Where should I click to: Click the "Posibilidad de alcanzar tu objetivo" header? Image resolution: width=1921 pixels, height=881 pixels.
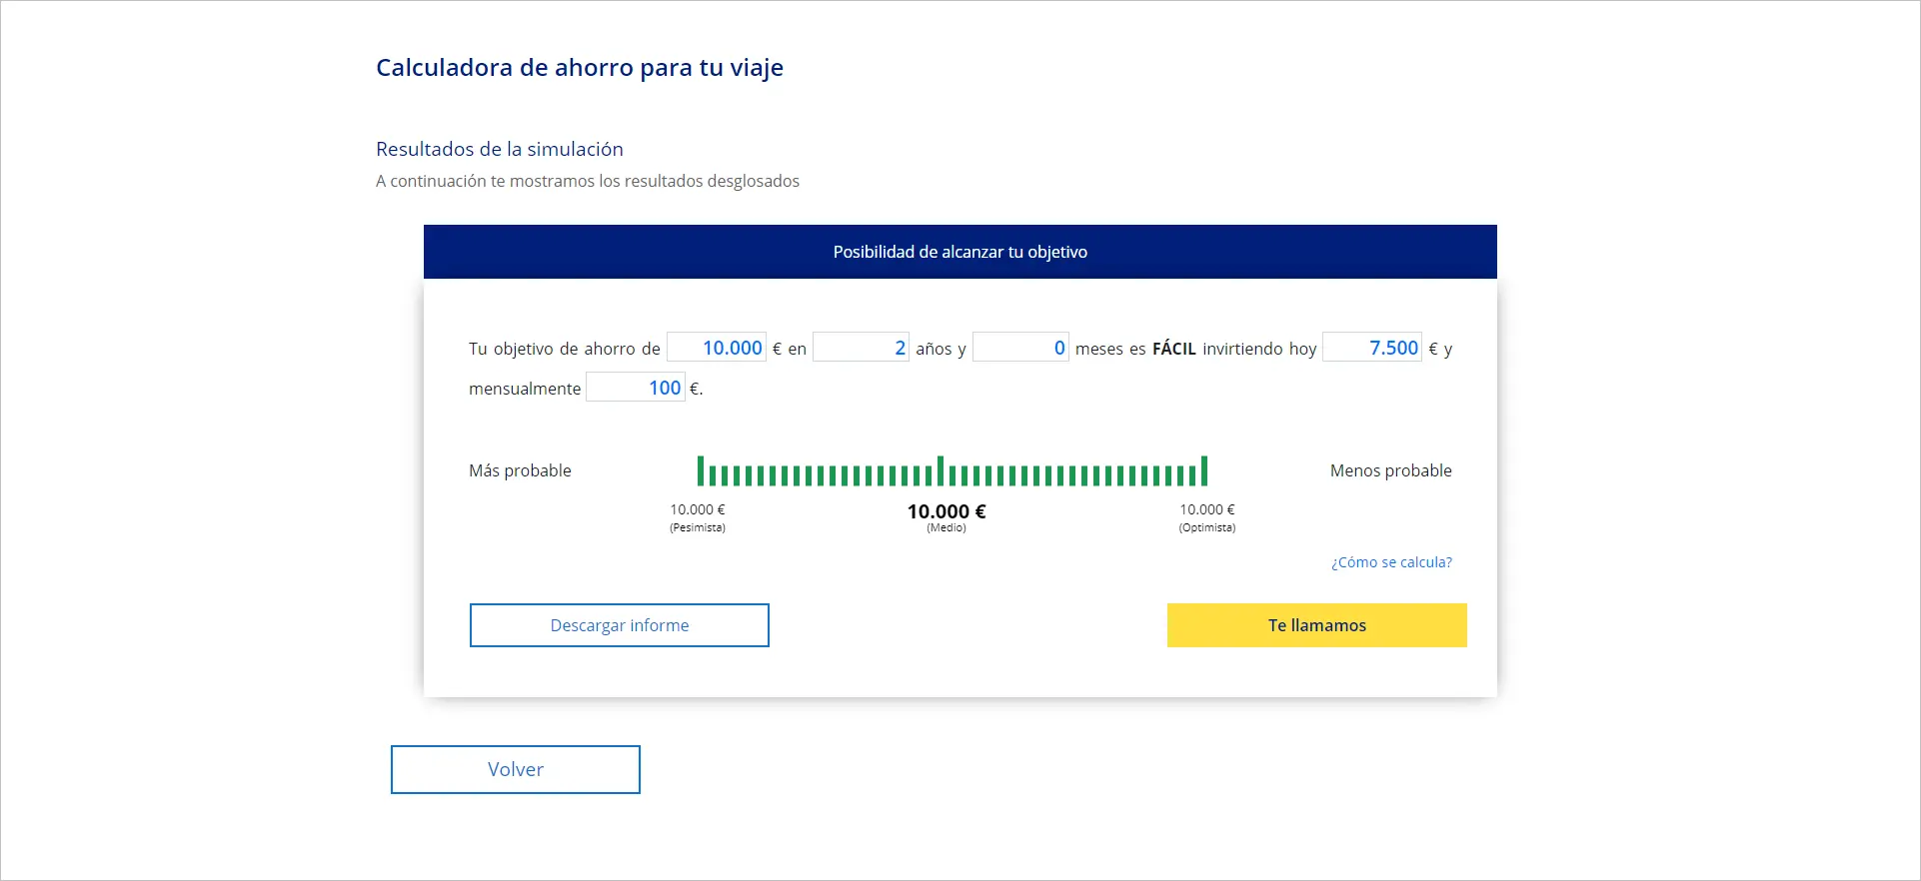tap(960, 252)
